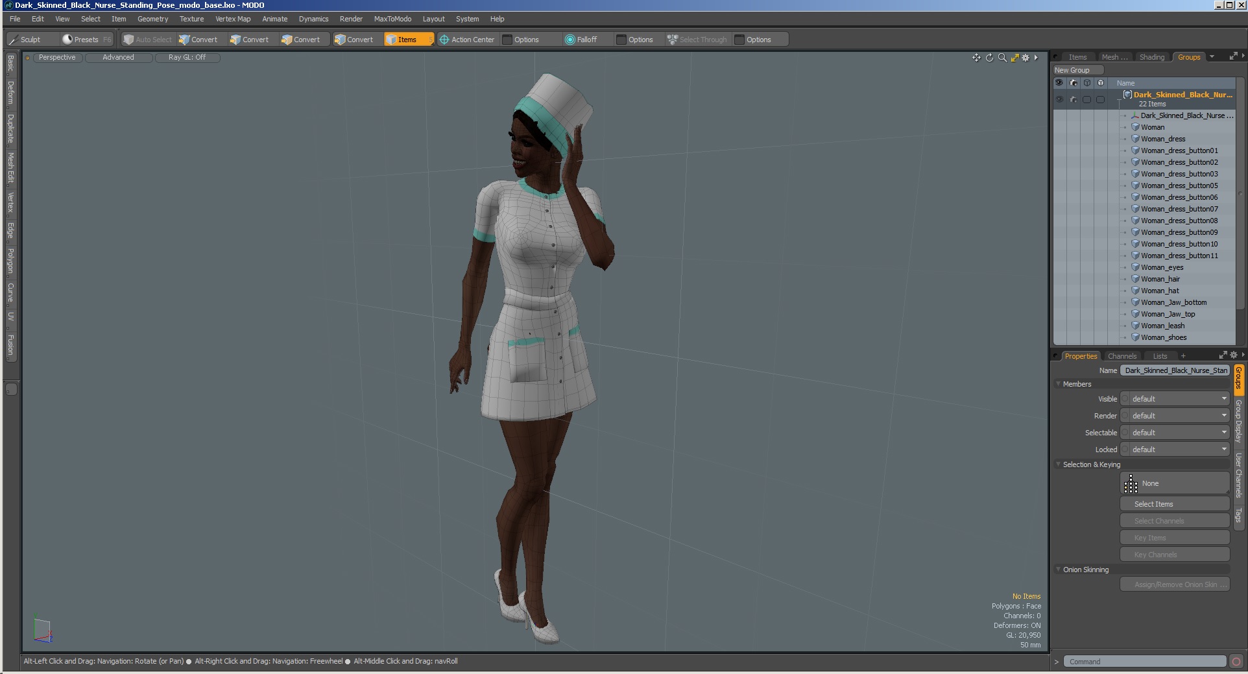
Task: Open Properties panel gear options
Action: click(1234, 355)
